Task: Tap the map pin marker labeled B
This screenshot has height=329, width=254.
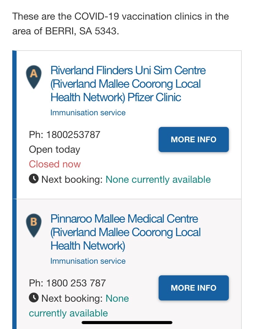Action: [34, 225]
